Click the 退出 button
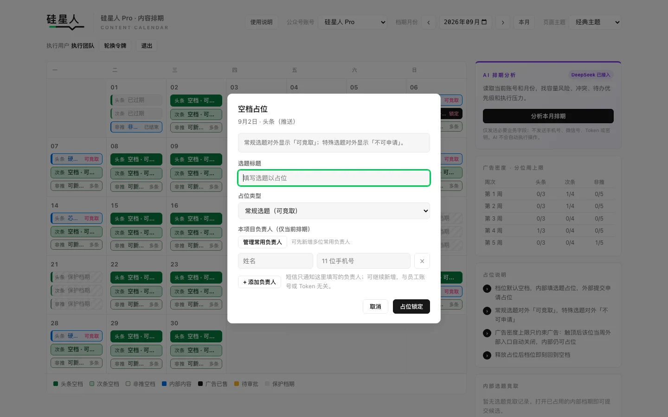668x417 pixels. click(x=147, y=46)
